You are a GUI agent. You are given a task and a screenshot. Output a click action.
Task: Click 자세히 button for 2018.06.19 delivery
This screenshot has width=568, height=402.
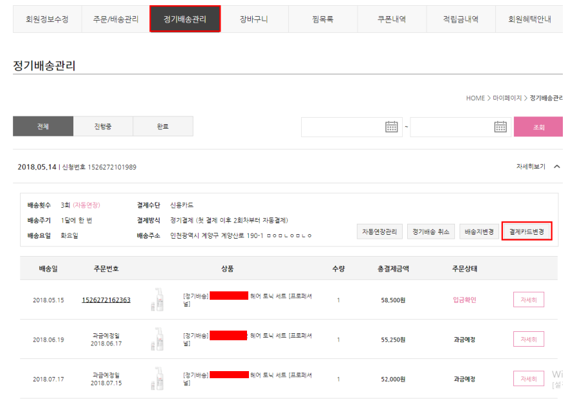click(x=528, y=339)
